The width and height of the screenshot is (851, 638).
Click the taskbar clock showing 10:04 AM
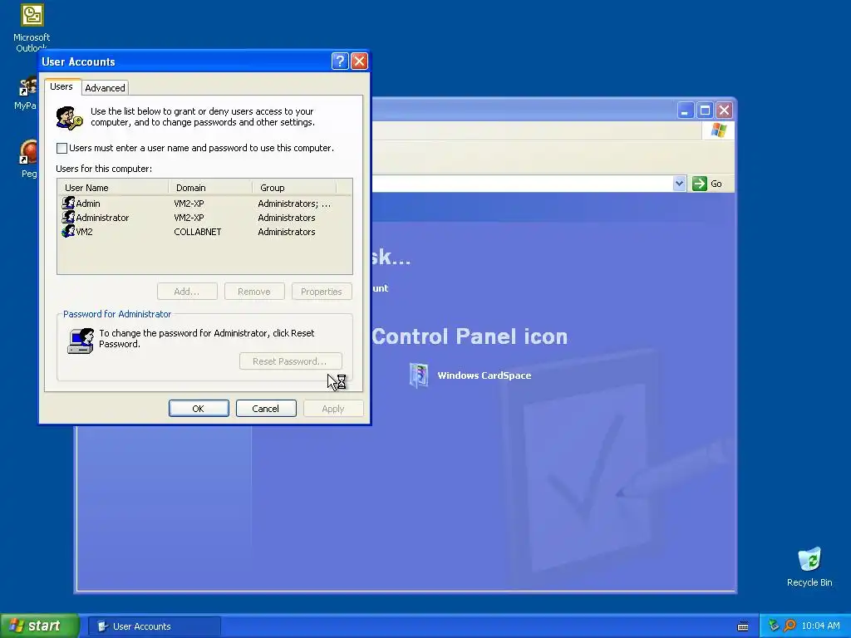coord(820,626)
